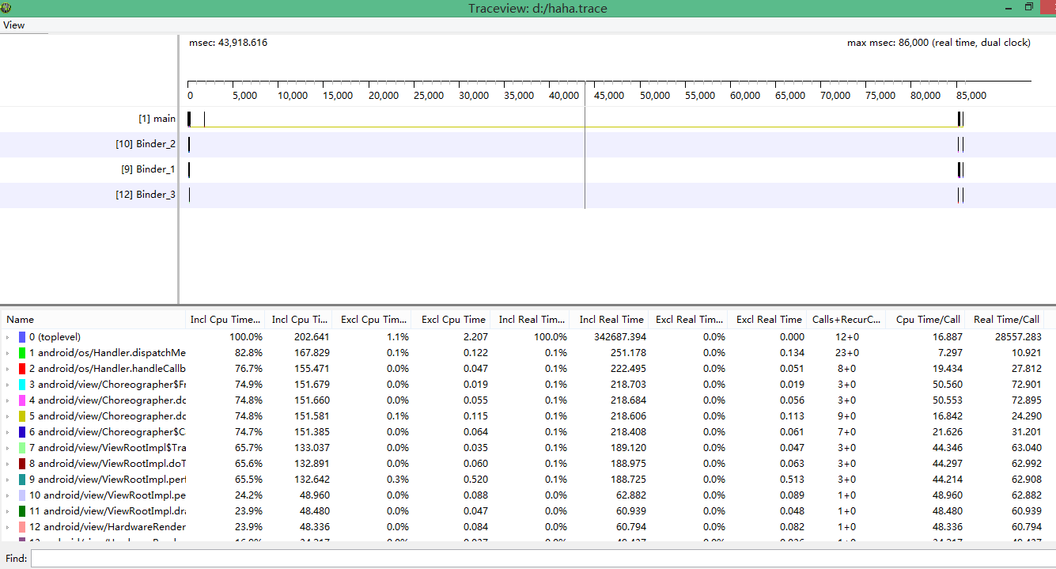Expand the Handler.dispatchMessage row
This screenshot has height=569, width=1056.
tap(8, 353)
